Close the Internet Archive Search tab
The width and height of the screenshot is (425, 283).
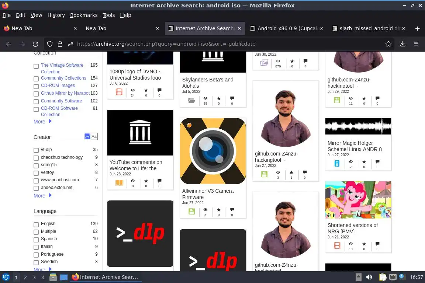tap(239, 28)
